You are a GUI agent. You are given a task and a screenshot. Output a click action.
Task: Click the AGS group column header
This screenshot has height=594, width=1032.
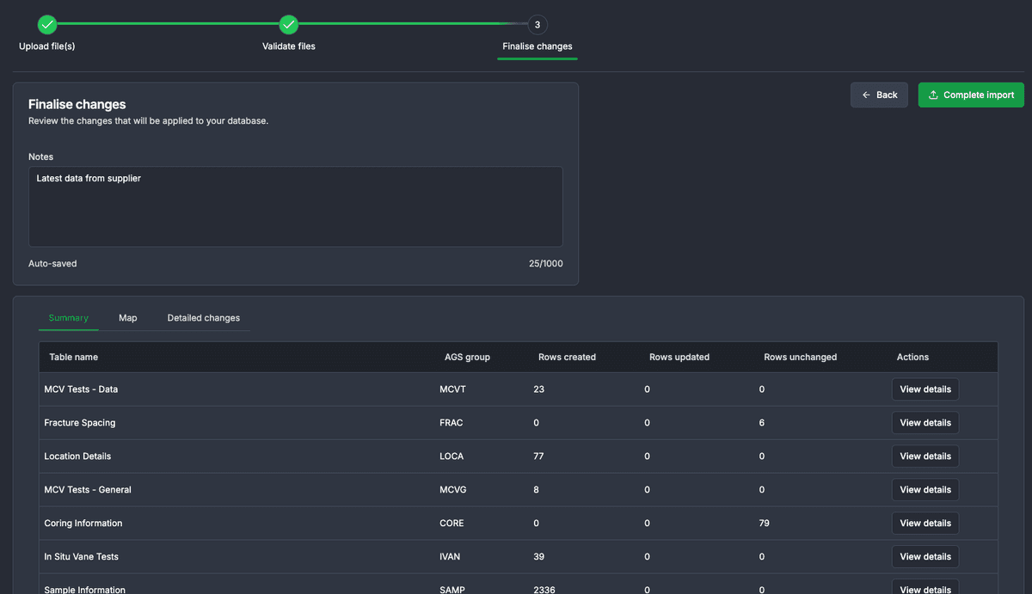467,357
